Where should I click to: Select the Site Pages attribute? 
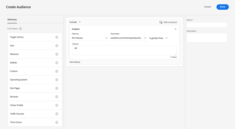(x=35, y=88)
